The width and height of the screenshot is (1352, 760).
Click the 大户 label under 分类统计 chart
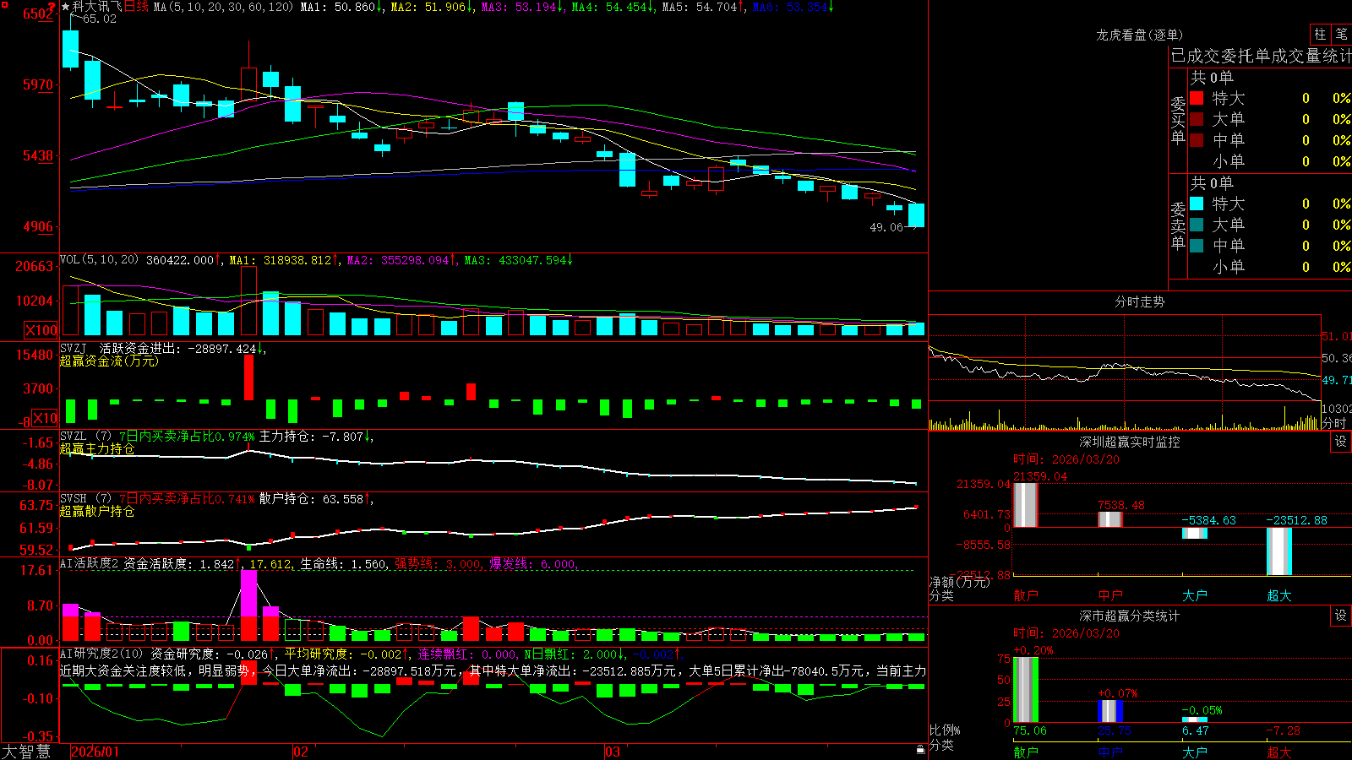[1195, 752]
